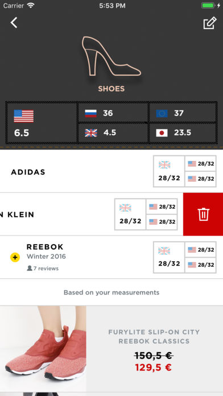This screenshot has width=223, height=396.
Task: Choose the Japan size 23.5 cell
Action: (x=183, y=133)
